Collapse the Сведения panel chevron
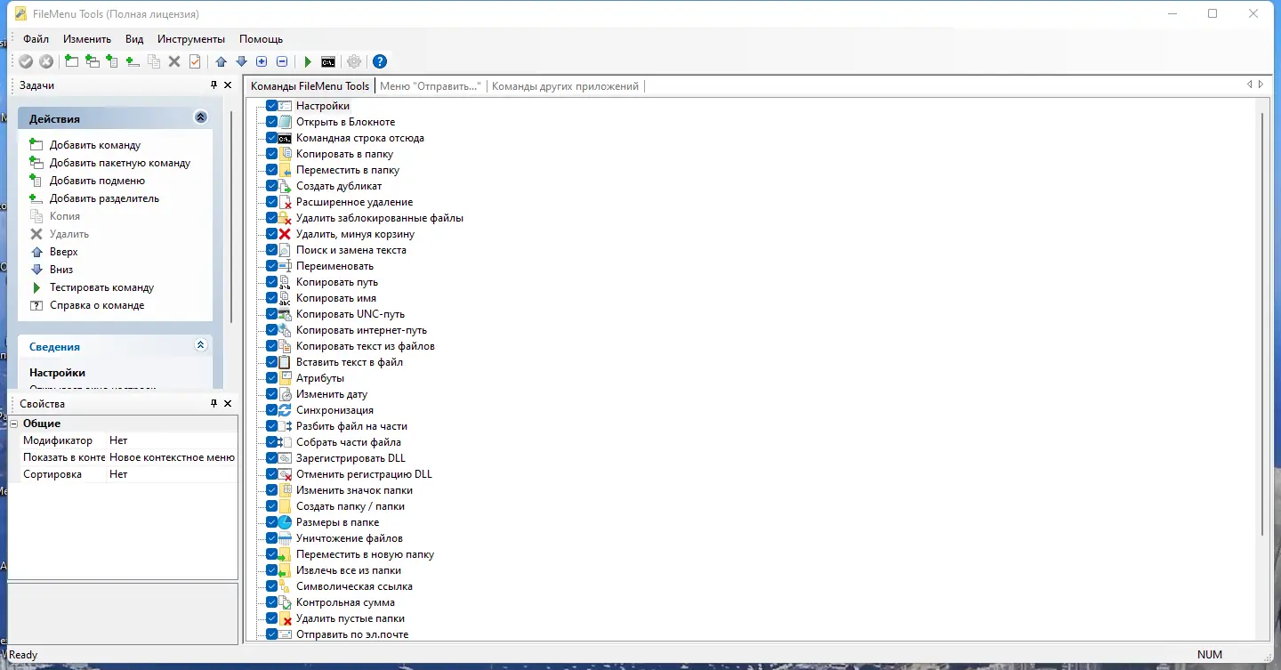Screen dimensions: 1281x670 pyautogui.click(x=201, y=346)
